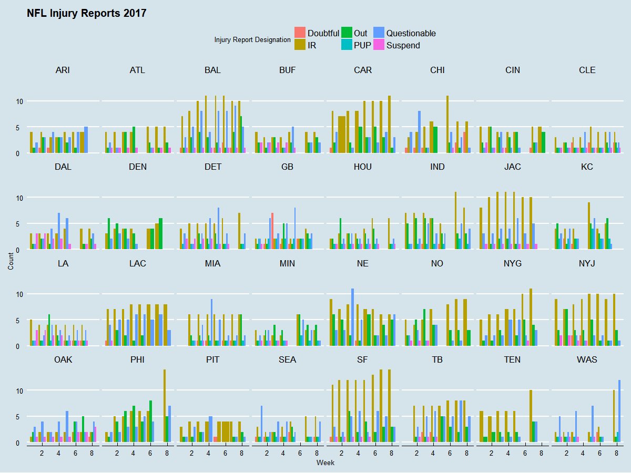Select the OAK panel title
This screenshot has width=631, height=473.
coord(63,360)
